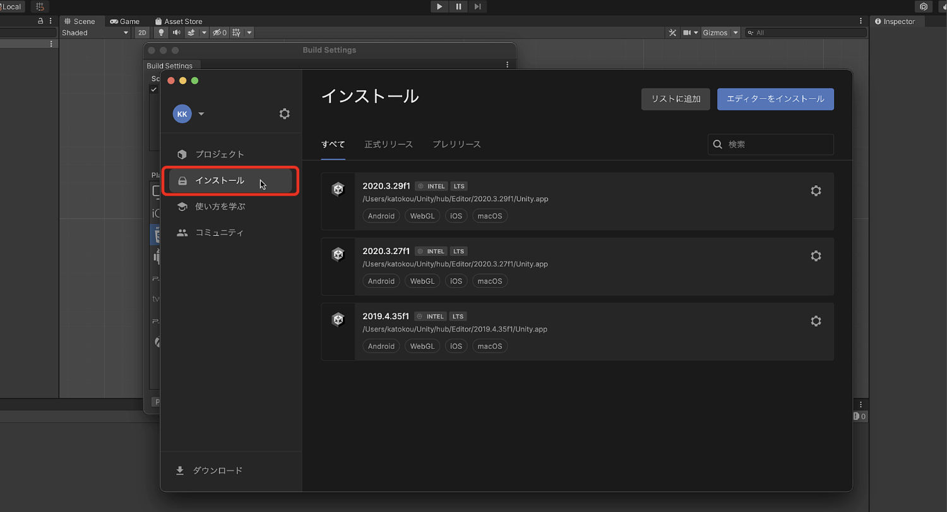
Task: Toggle the Gizmos button
Action: tap(715, 33)
